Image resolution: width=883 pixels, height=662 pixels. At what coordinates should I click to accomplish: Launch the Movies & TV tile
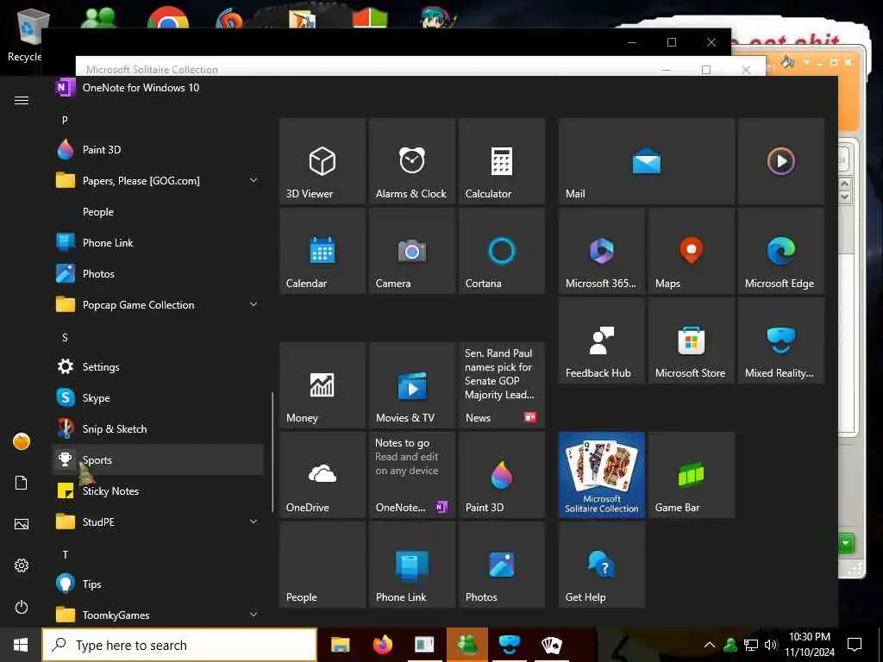[x=411, y=385]
